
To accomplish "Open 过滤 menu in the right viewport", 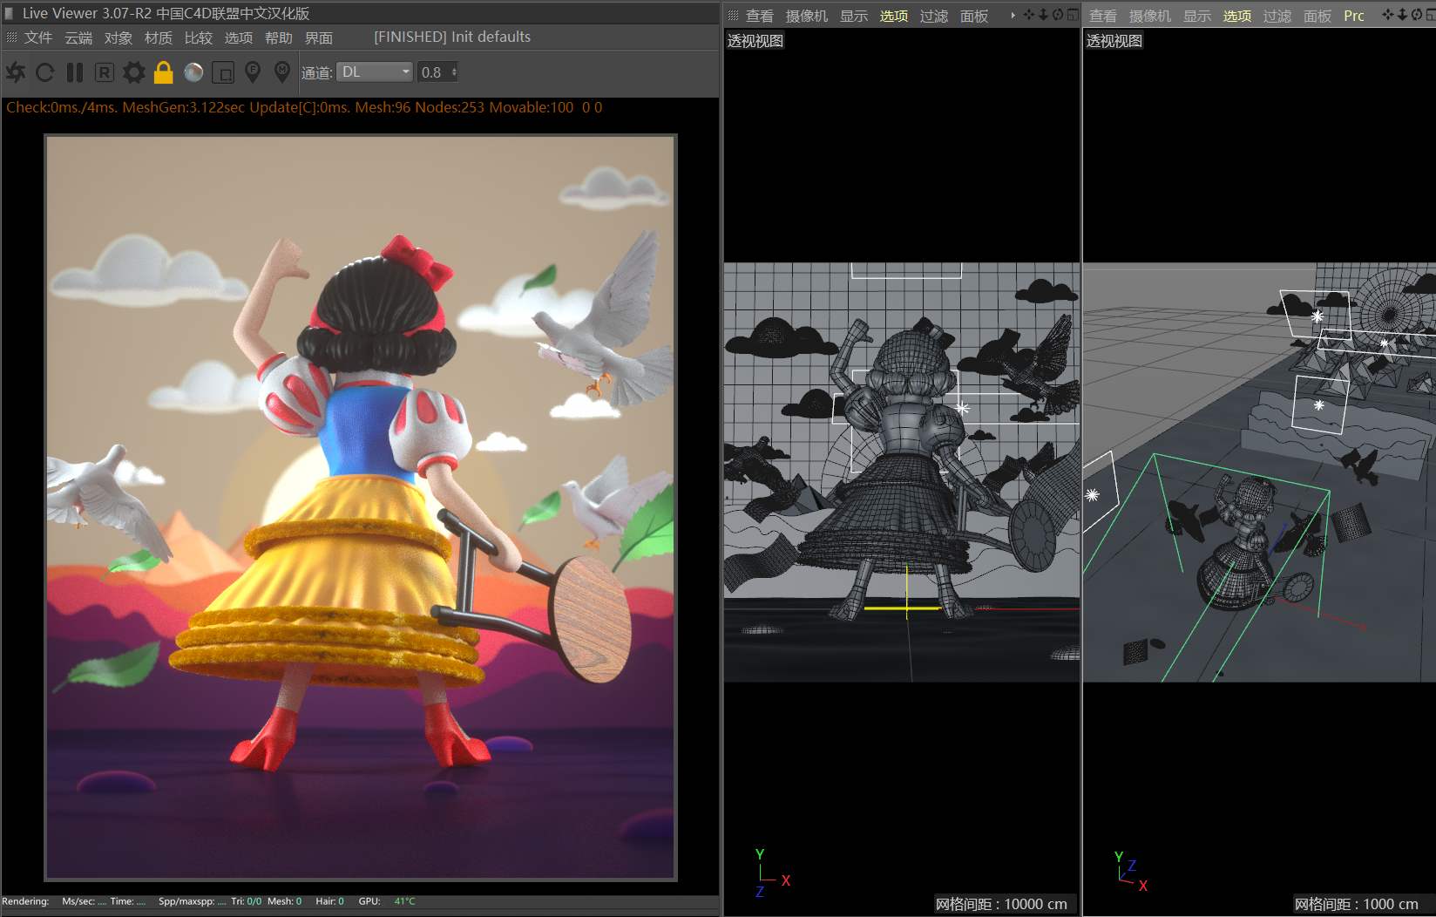I will (1277, 16).
